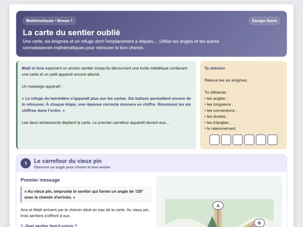Click the quote about the 120° angle
Viewport: 303px width, 227px height.
point(86,194)
